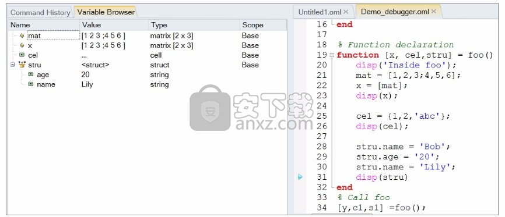Click the '% Function declaration' comment
The height and width of the screenshot is (217, 505).
[x=395, y=45]
